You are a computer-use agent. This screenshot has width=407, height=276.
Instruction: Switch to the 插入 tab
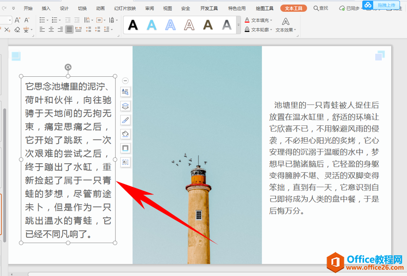pos(46,8)
